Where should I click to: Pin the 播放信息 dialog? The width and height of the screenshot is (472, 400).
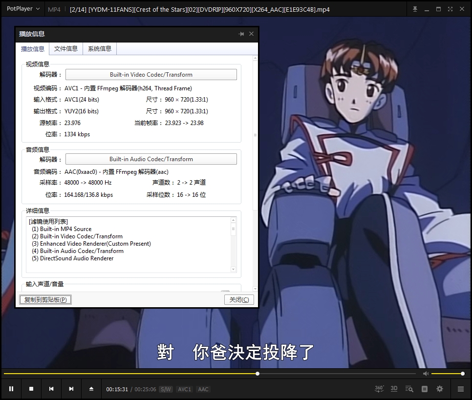[241, 34]
